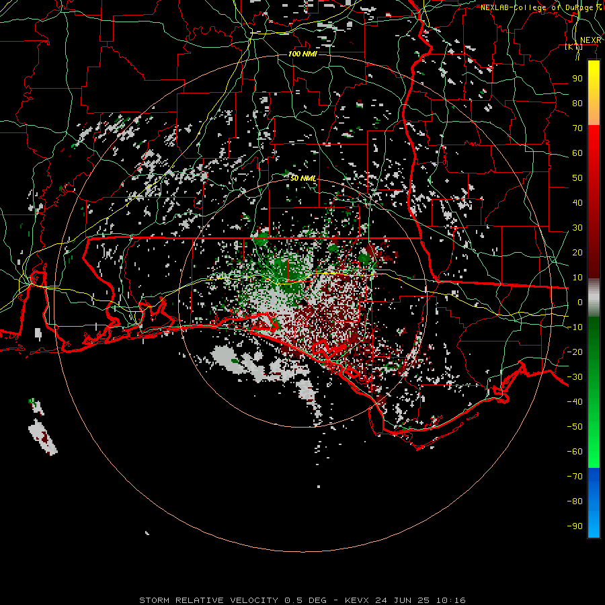Click the gray zero-velocity segment of color bar
The height and width of the screenshot is (605, 605).
coord(594,298)
